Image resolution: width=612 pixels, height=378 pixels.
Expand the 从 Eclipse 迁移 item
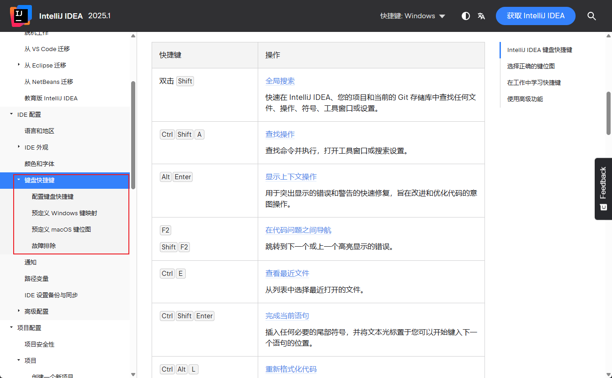point(19,65)
